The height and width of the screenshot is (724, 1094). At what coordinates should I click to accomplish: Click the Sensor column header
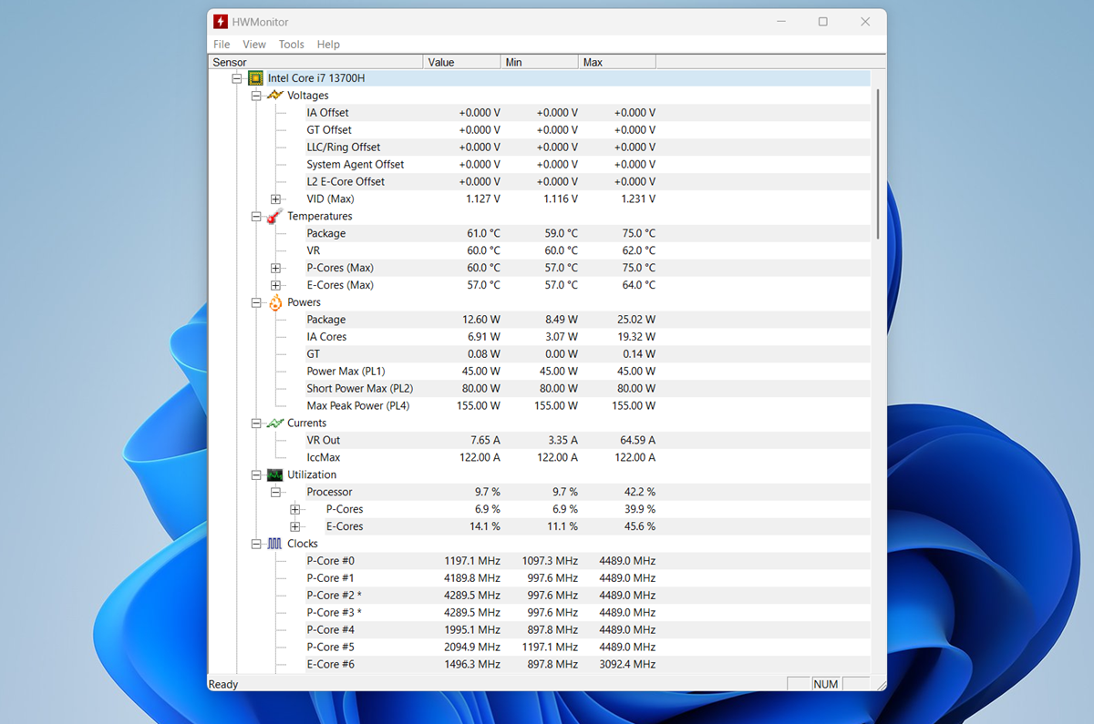pos(316,62)
